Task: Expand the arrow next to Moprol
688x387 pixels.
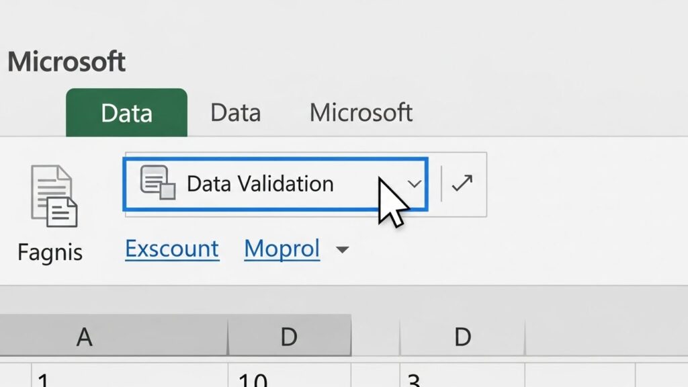Action: coord(342,250)
